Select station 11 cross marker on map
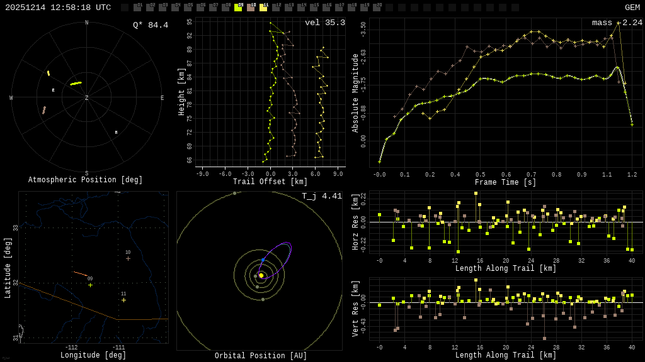 [x=123, y=300]
